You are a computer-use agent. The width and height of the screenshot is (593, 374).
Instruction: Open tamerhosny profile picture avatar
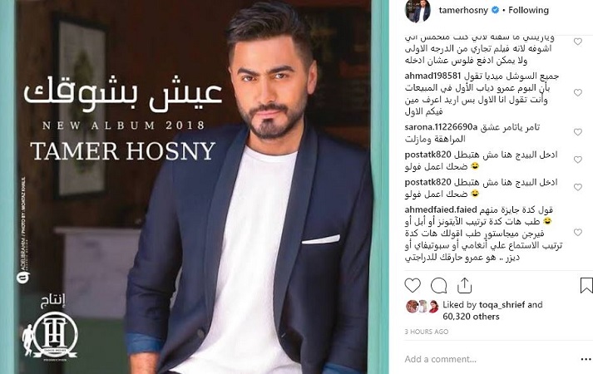click(x=418, y=11)
